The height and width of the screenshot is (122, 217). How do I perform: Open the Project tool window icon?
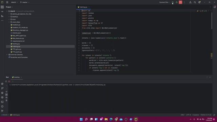click(2, 7)
